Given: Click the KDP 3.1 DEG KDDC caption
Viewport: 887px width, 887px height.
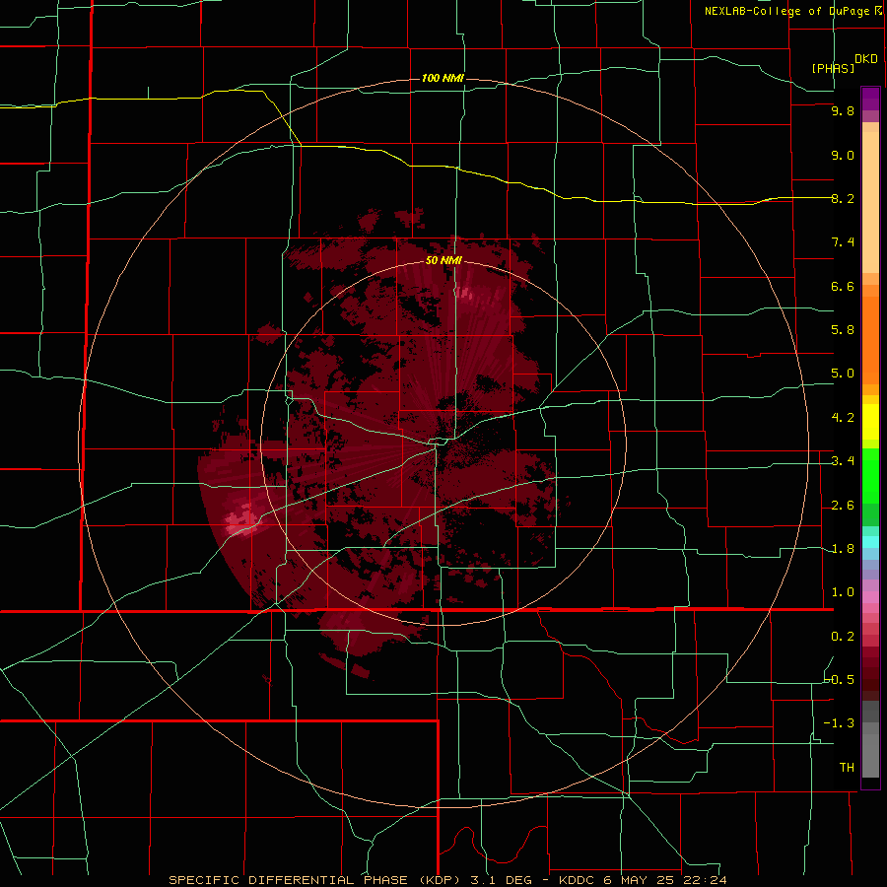Looking at the screenshot, I should coord(447,880).
